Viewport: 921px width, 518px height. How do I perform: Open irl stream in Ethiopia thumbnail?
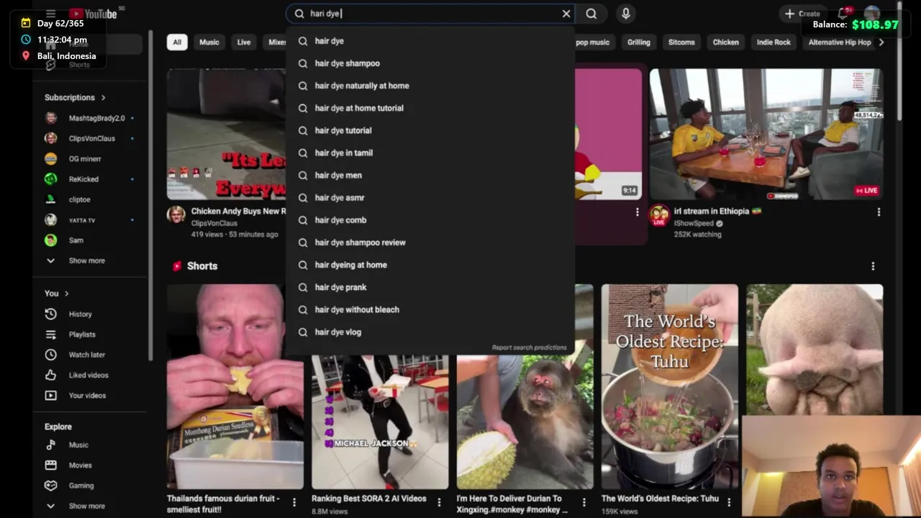(x=766, y=134)
